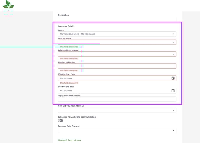200x143 pixels.
Task: Select the Maryland Blue Shield HMO insurer value
Action: (77, 34)
